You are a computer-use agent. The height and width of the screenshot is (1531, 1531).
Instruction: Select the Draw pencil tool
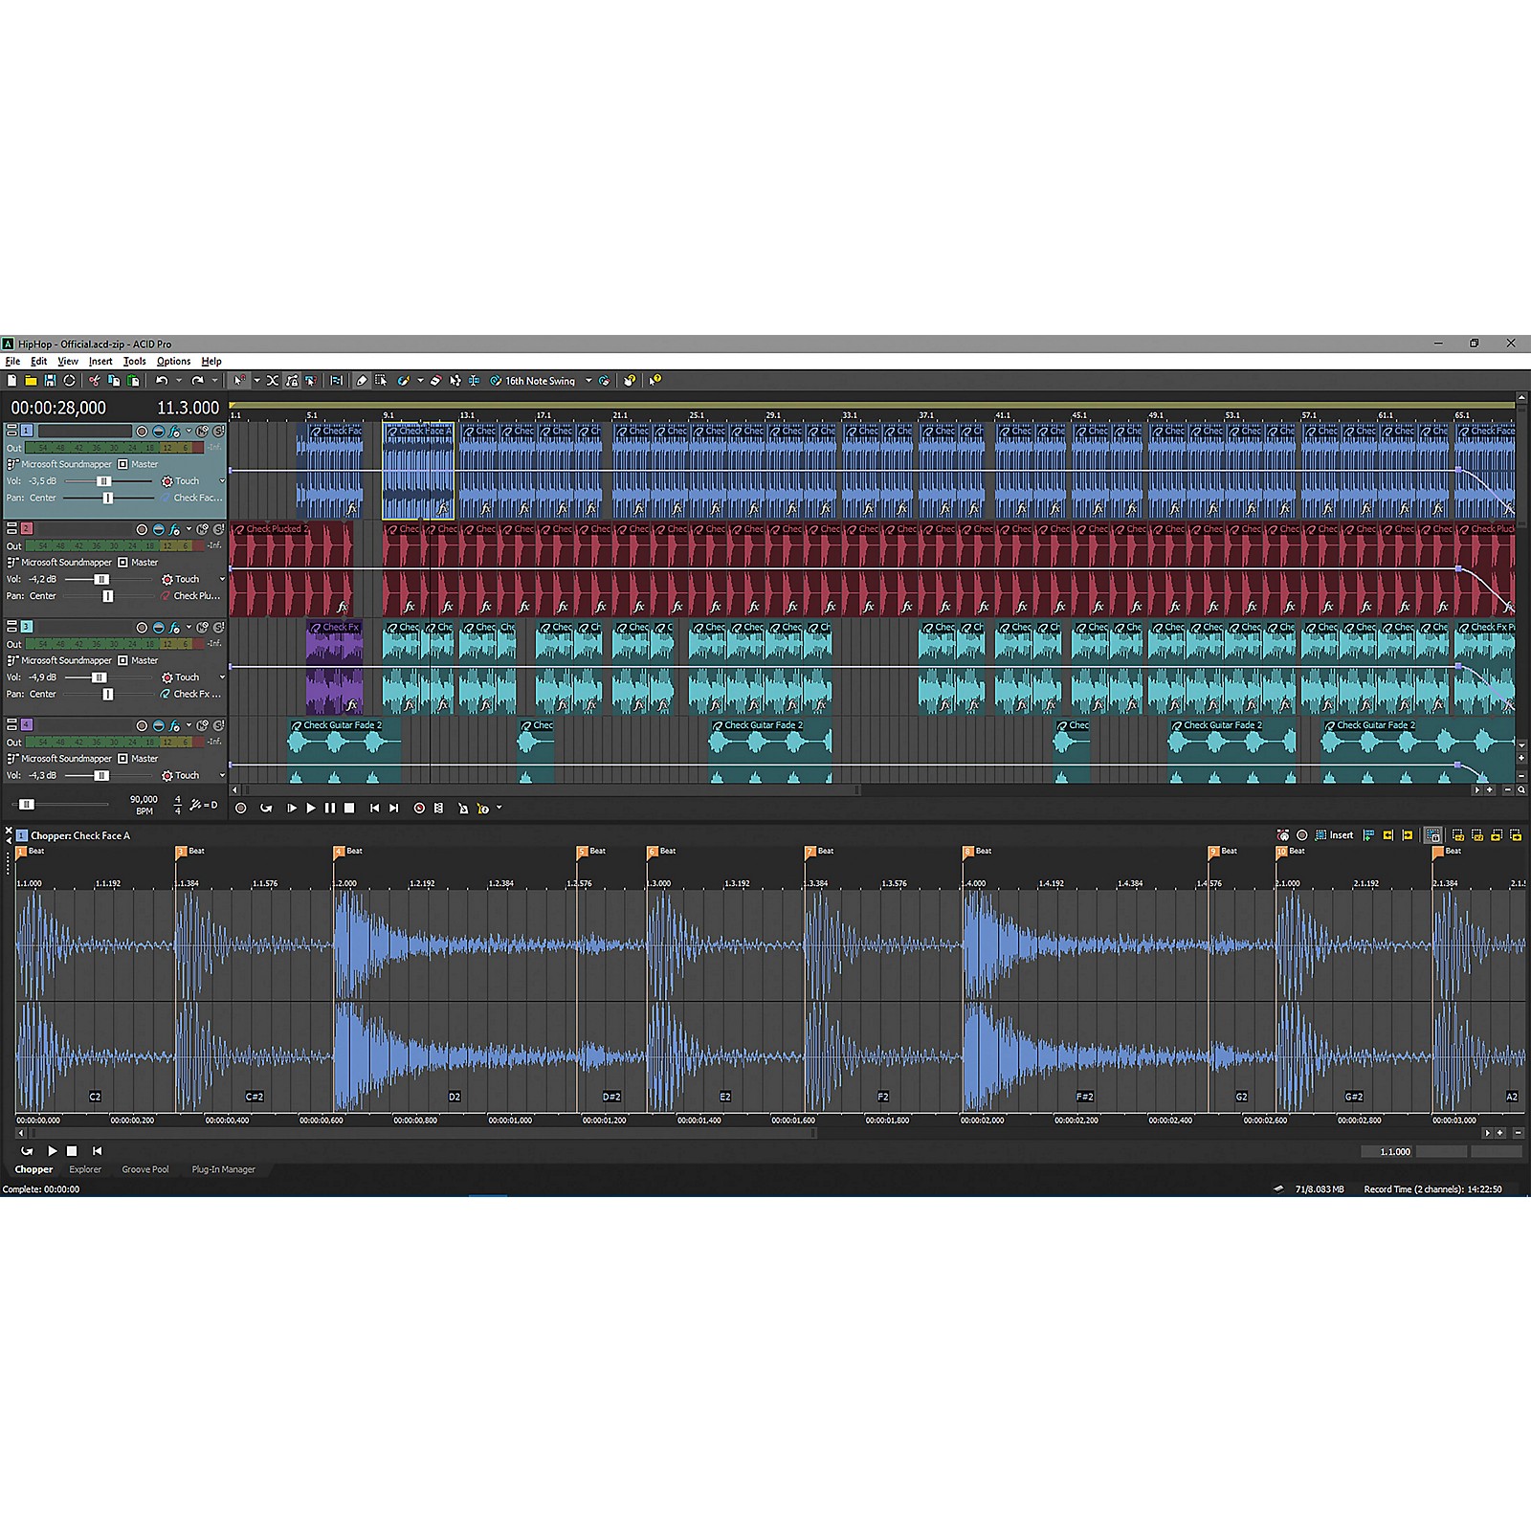tap(361, 381)
